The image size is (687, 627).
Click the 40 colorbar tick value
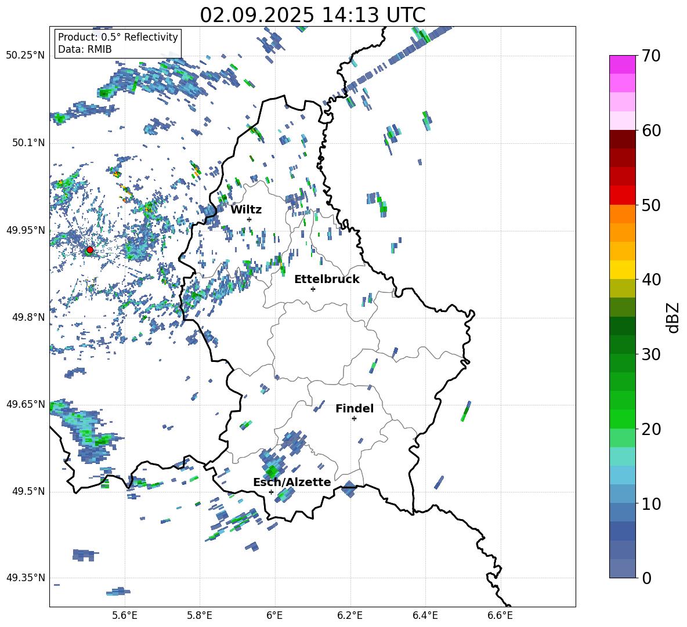click(651, 280)
